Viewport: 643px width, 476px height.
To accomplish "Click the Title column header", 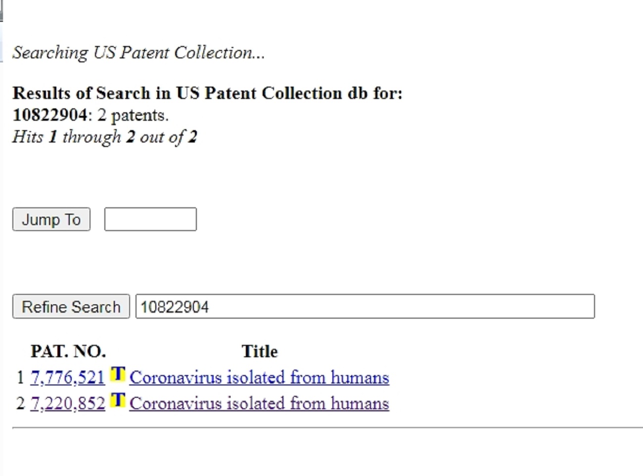I will point(260,351).
